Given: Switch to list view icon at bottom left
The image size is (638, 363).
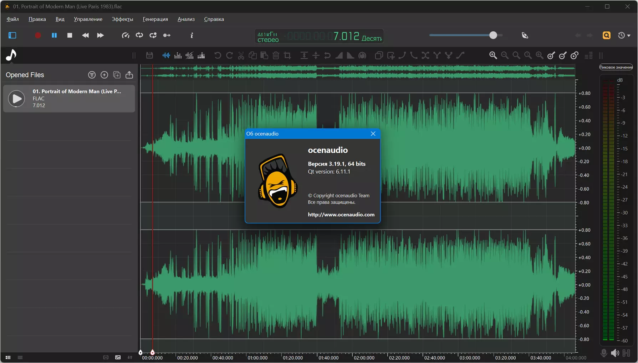Looking at the screenshot, I should click(x=8, y=357).
